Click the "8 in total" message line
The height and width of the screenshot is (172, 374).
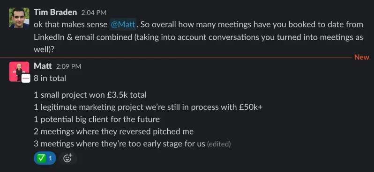click(x=50, y=78)
